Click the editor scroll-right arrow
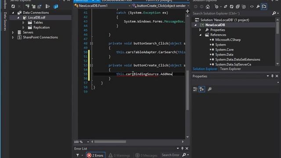This screenshot has width=281, height=158. [183, 142]
